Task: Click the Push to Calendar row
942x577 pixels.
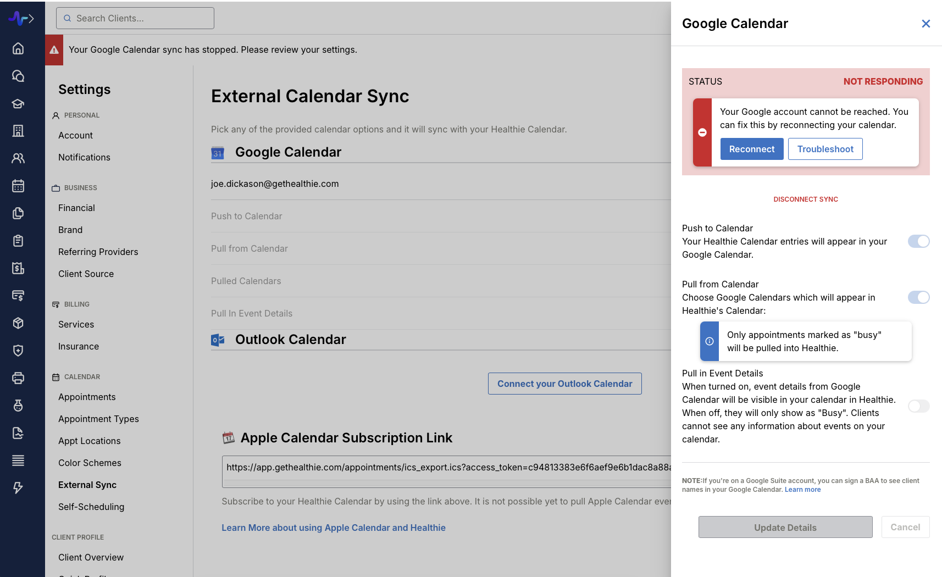Action: tap(441, 217)
